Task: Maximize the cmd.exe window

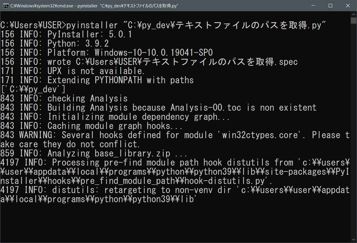Action: coord(330,6)
